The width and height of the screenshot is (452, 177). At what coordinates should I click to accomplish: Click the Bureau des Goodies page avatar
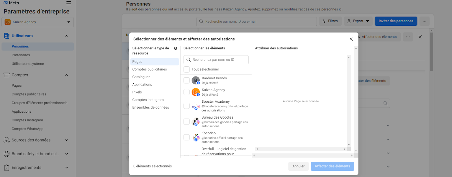click(x=196, y=122)
